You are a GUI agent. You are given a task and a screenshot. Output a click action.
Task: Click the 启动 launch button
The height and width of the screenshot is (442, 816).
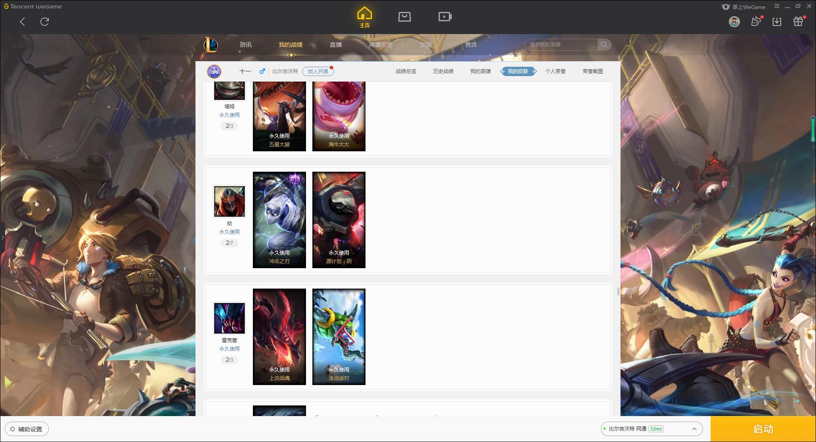pos(763,429)
